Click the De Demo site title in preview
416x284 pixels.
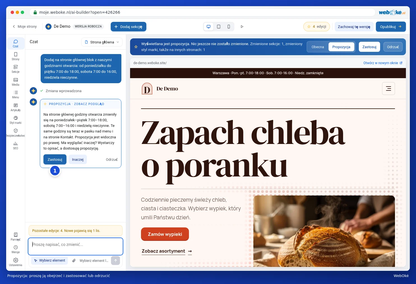pos(167,89)
